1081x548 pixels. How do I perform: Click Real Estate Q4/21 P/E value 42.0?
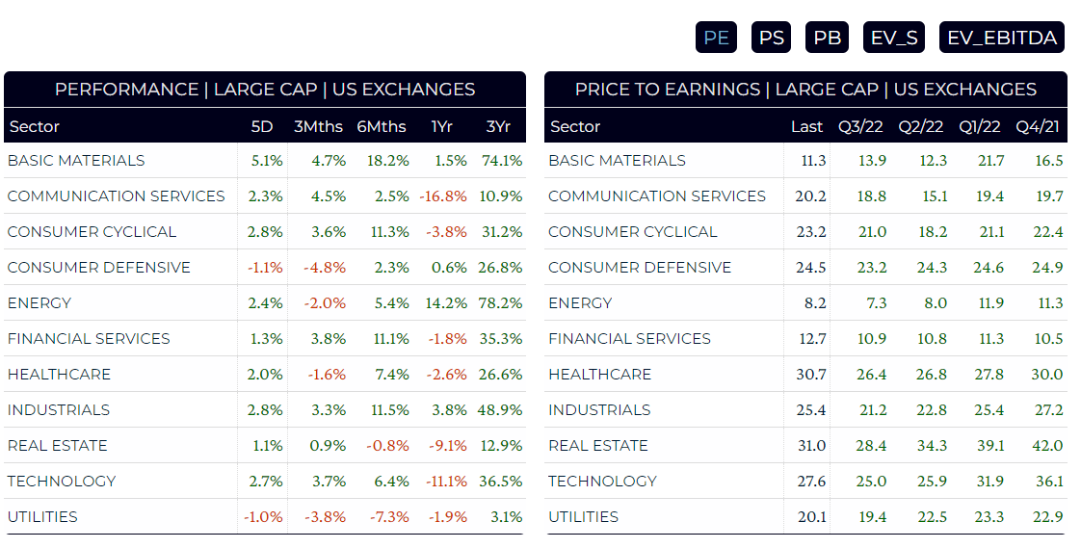[1047, 446]
